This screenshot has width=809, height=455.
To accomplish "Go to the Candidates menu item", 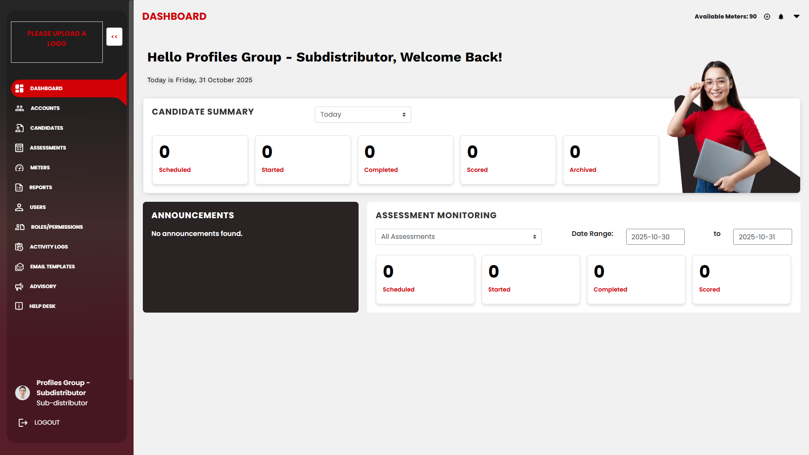I will (x=46, y=128).
